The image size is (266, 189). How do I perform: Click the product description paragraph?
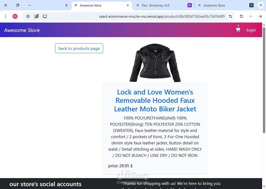click(155, 137)
